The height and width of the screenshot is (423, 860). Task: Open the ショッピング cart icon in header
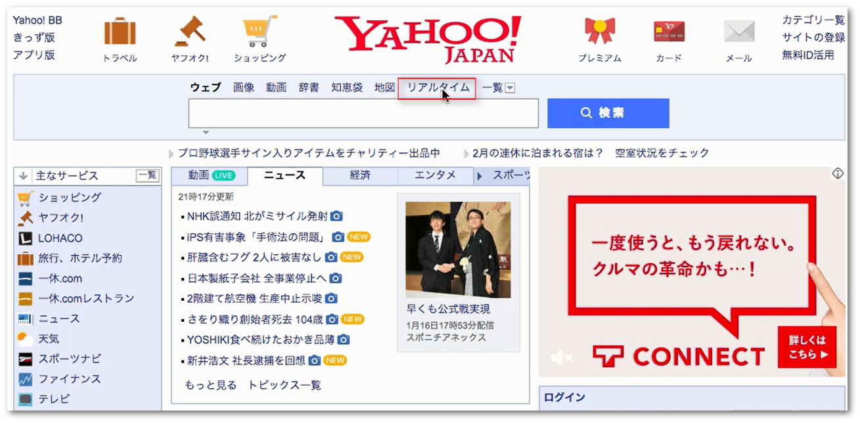[260, 31]
